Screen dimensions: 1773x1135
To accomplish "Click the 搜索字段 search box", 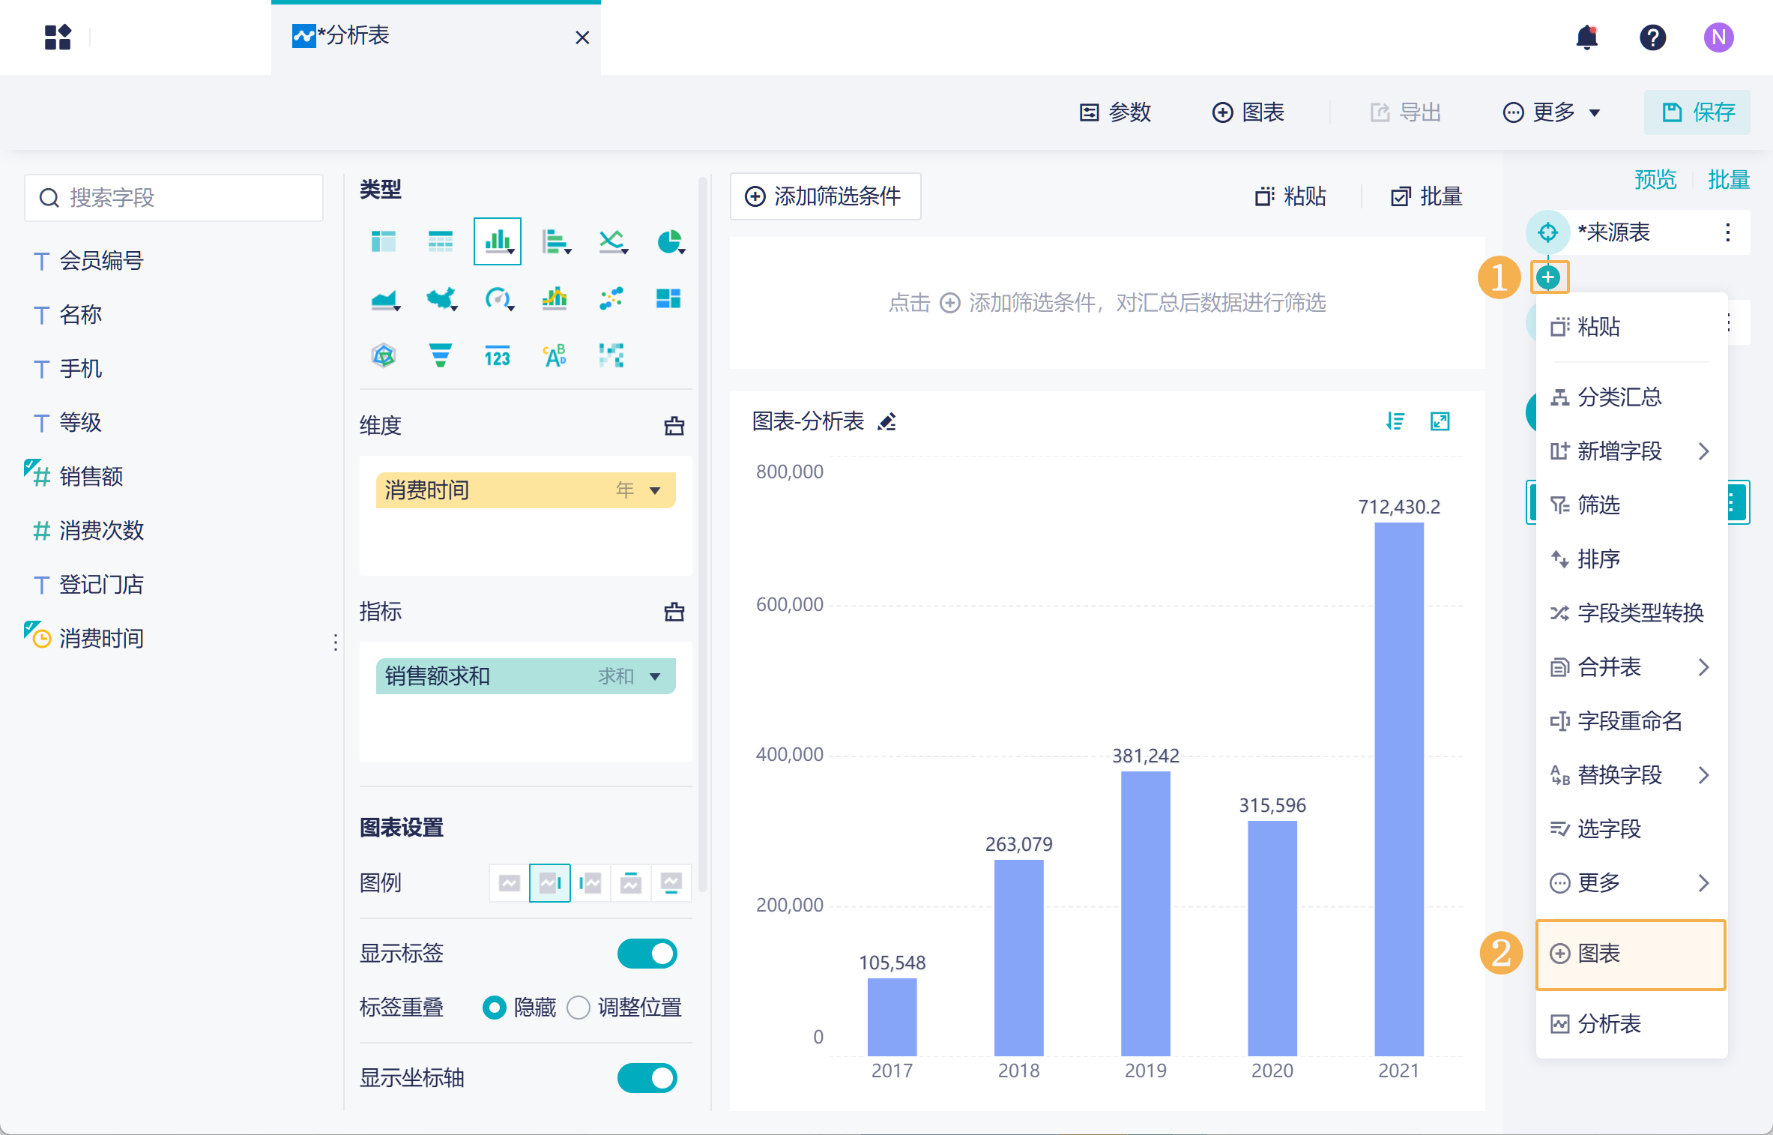I will pyautogui.click(x=174, y=198).
